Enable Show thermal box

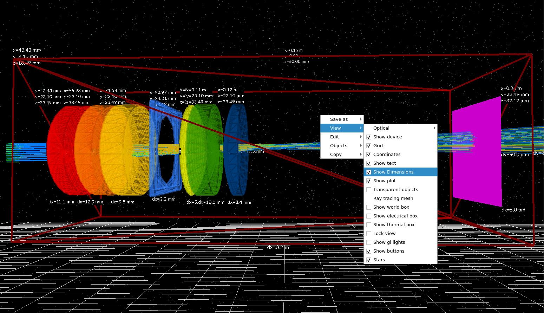tap(394, 224)
